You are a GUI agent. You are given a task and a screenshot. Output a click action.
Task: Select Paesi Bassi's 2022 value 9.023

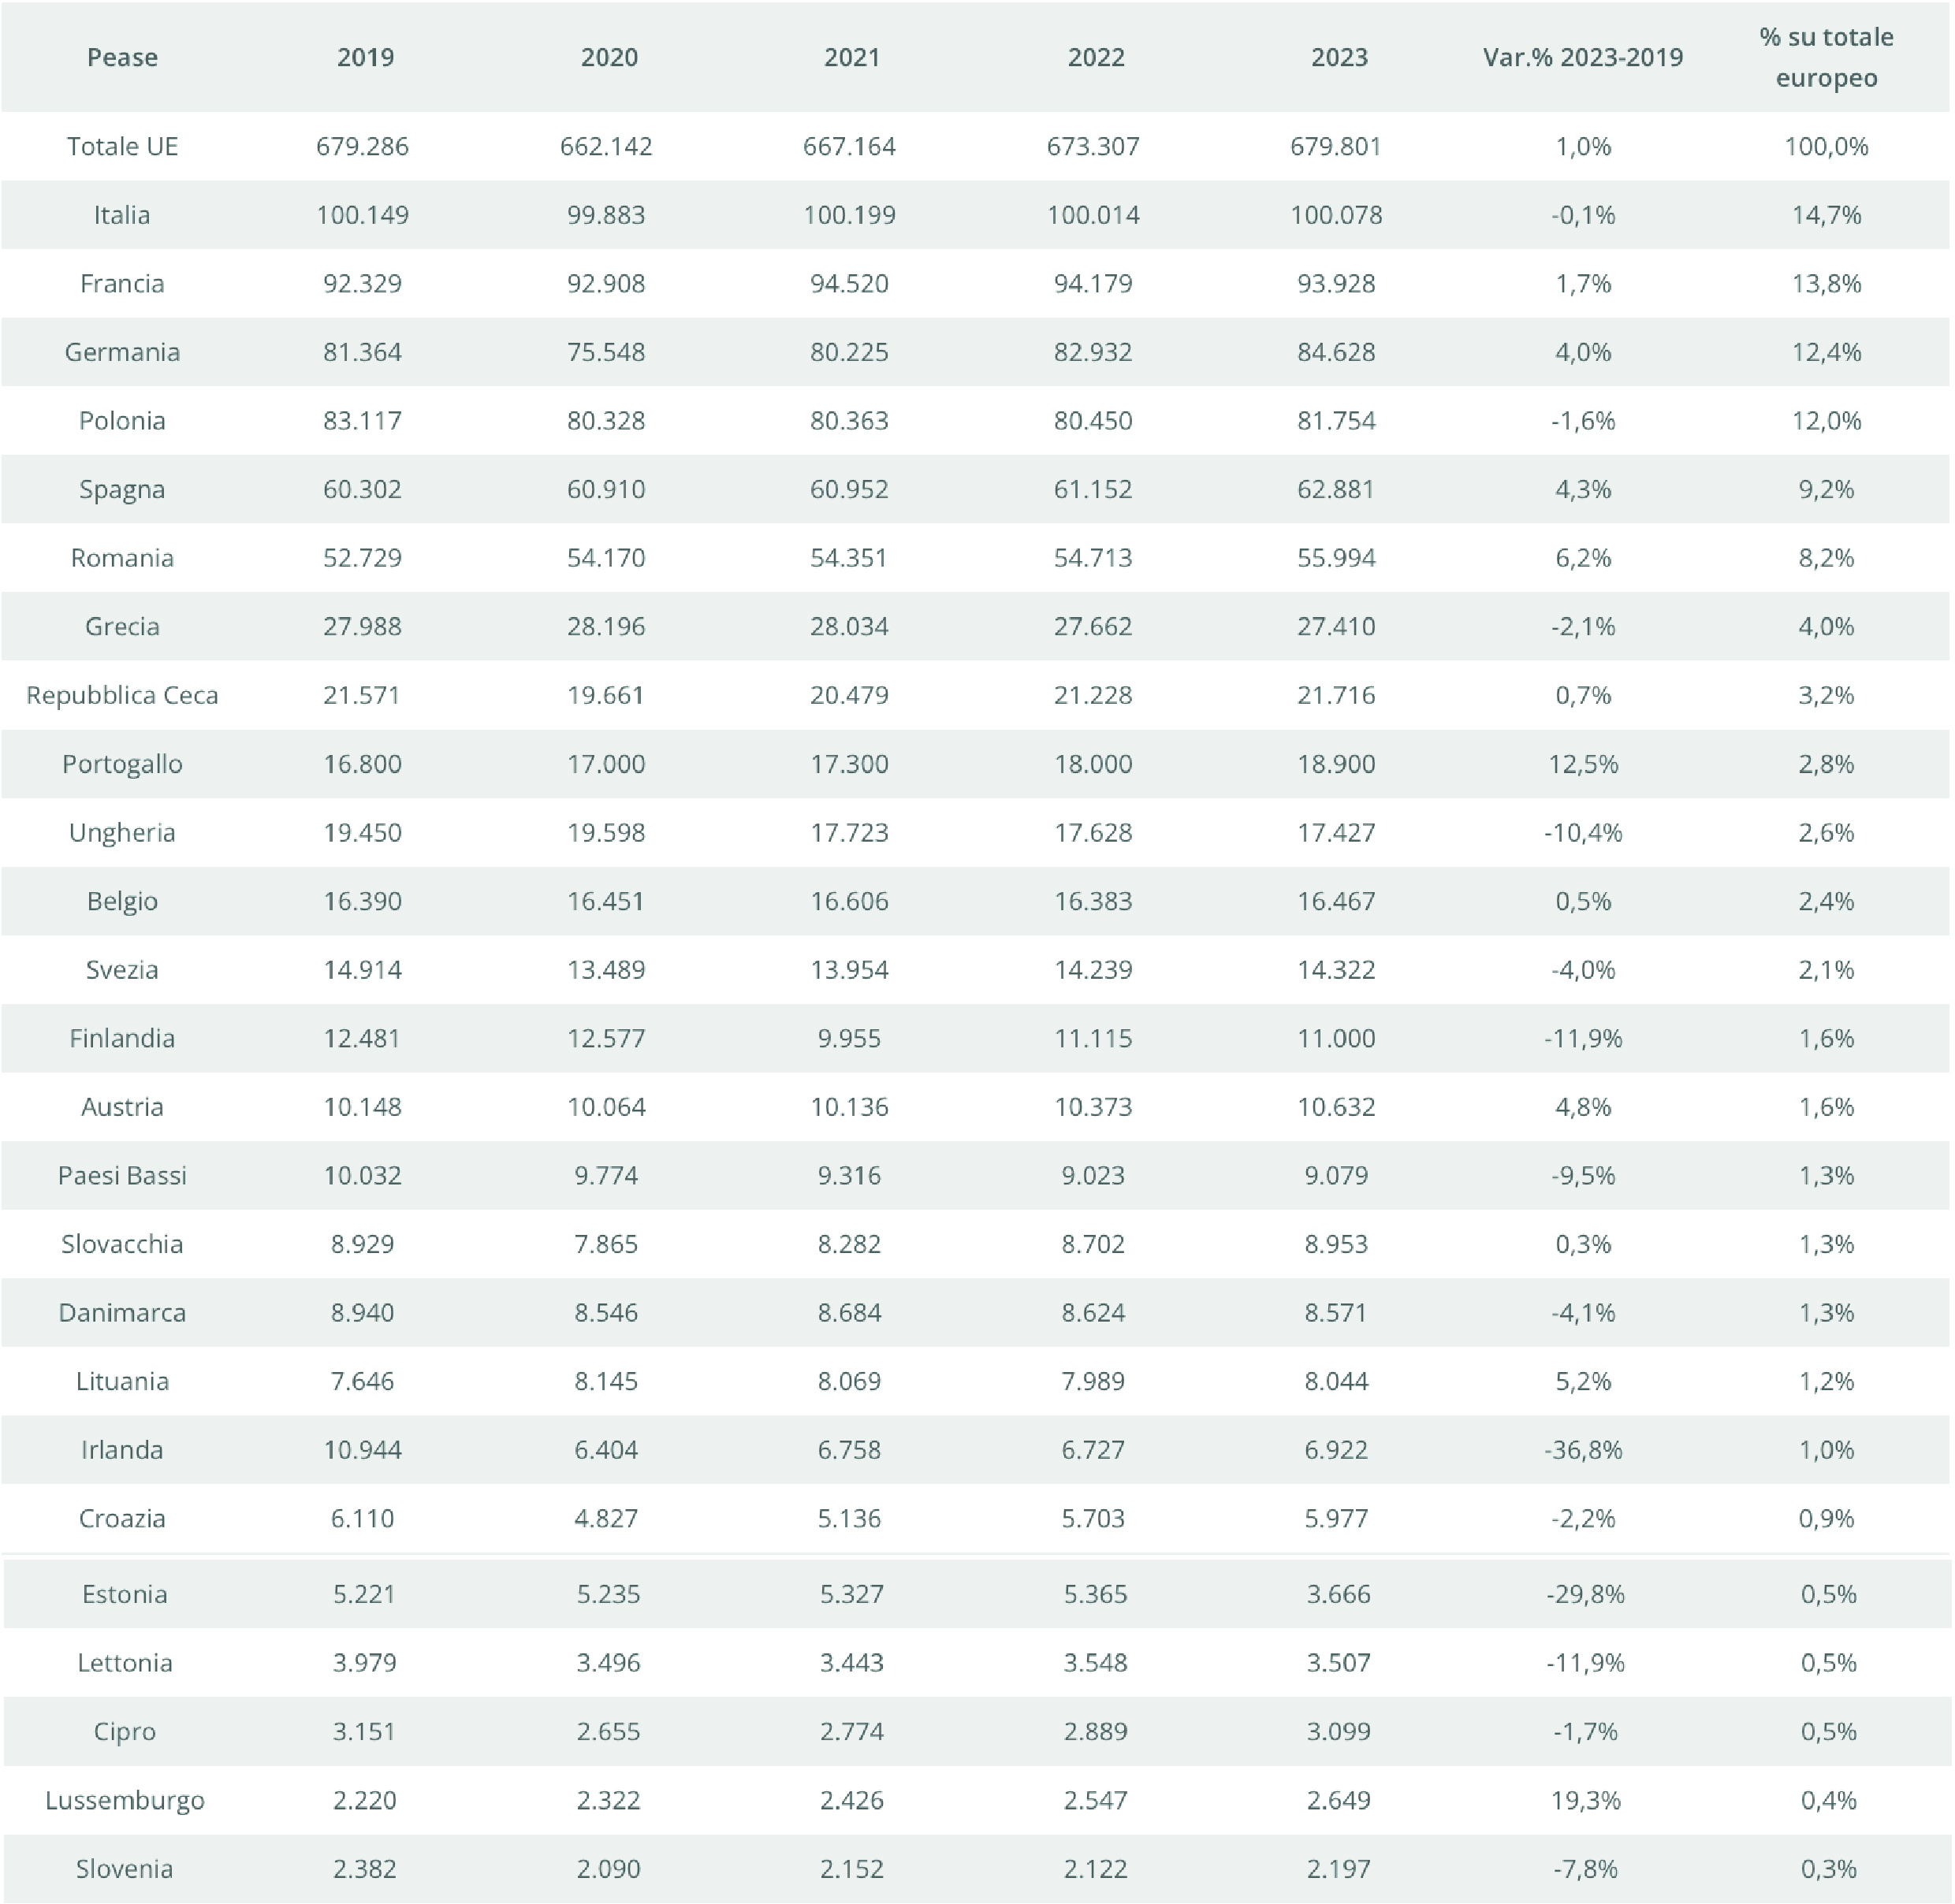1093,1175
